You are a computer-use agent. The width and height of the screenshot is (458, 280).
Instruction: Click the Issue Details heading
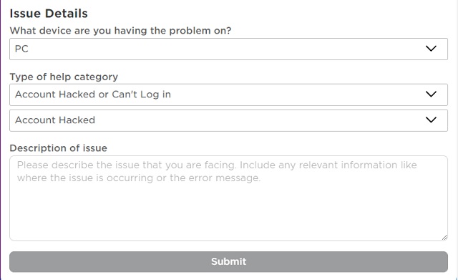[x=49, y=14]
